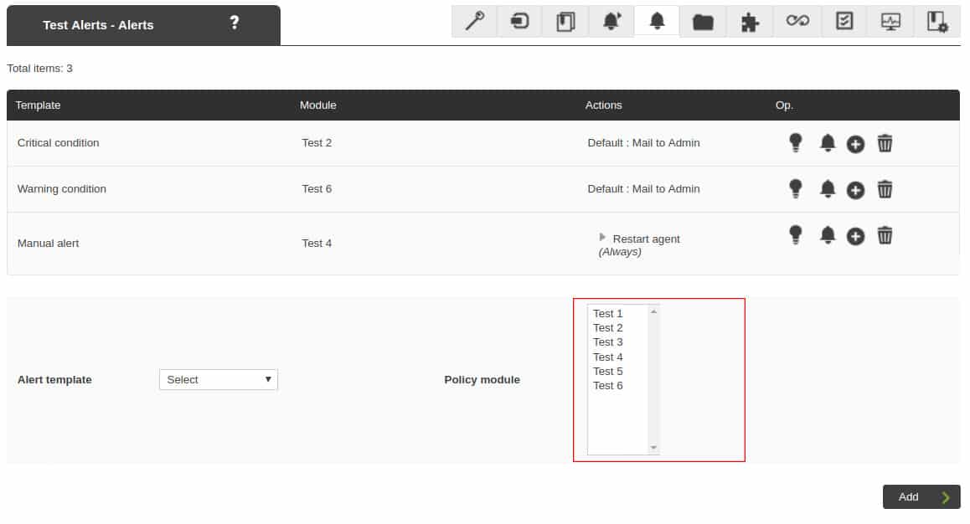970x524 pixels.
Task: Toggle lightbulb for Manual alert row
Action: (796, 235)
